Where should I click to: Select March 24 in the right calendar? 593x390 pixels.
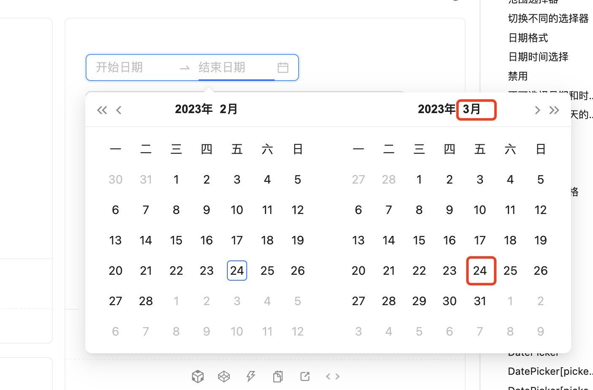[x=481, y=271]
